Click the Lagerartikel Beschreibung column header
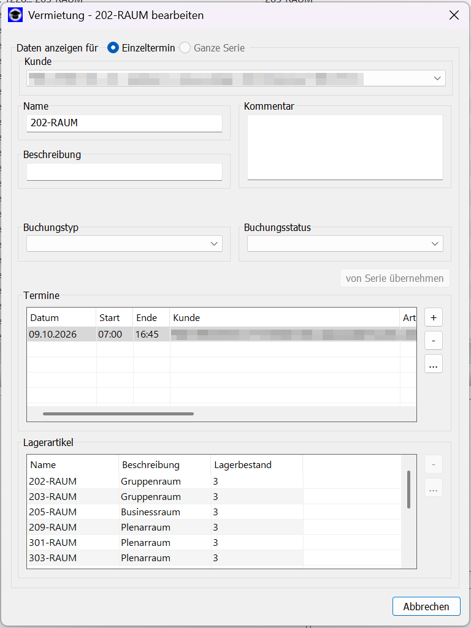Screen dimensions: 471x628 [x=165, y=464]
